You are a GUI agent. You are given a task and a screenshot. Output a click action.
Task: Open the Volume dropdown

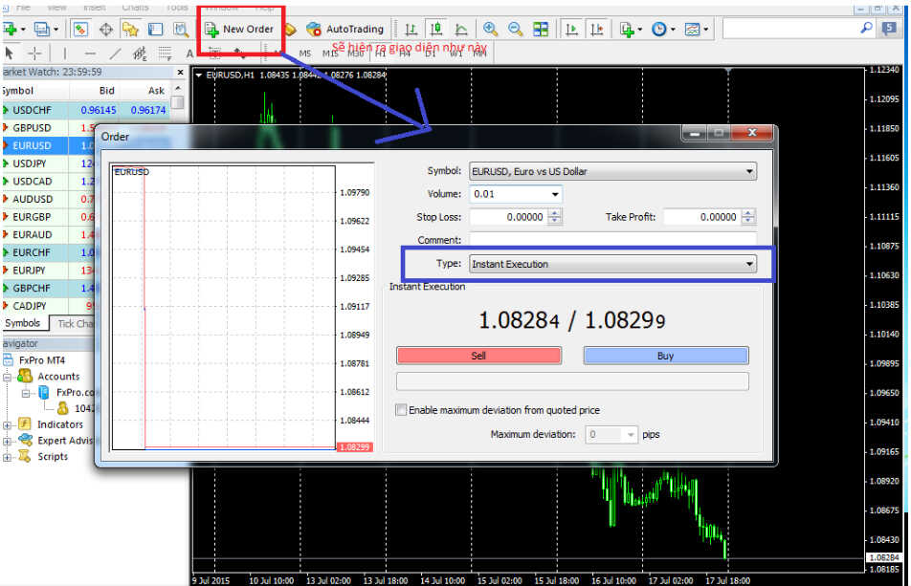pos(555,194)
